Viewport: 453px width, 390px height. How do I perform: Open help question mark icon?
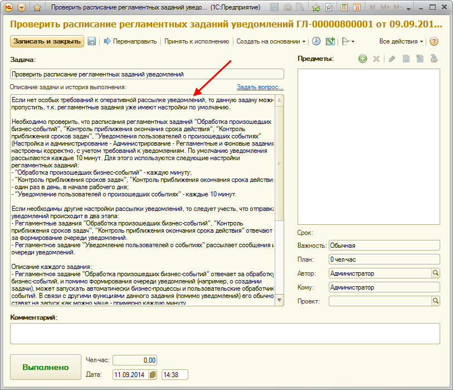(433, 41)
